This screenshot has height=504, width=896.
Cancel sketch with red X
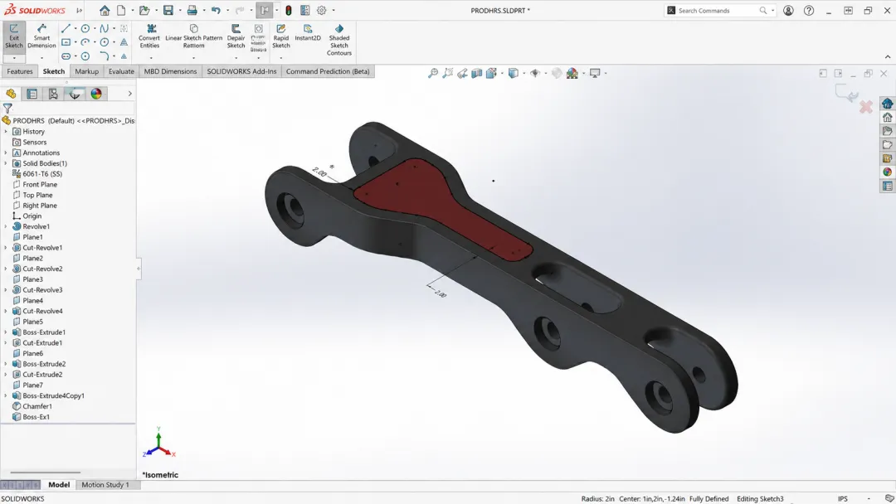pyautogui.click(x=865, y=107)
